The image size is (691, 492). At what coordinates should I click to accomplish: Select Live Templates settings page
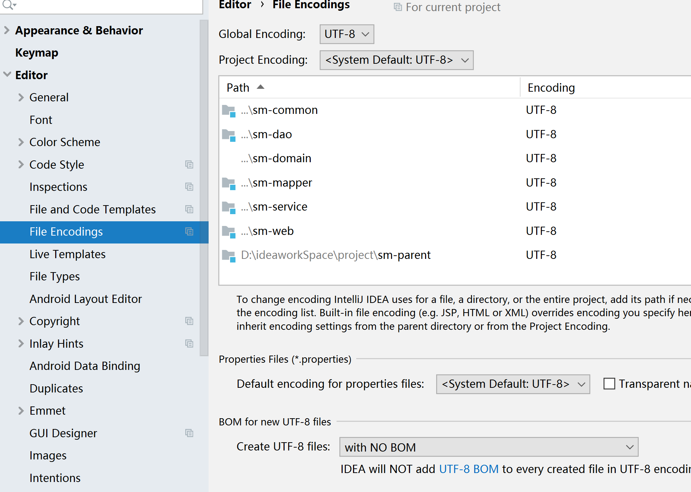pyautogui.click(x=67, y=254)
